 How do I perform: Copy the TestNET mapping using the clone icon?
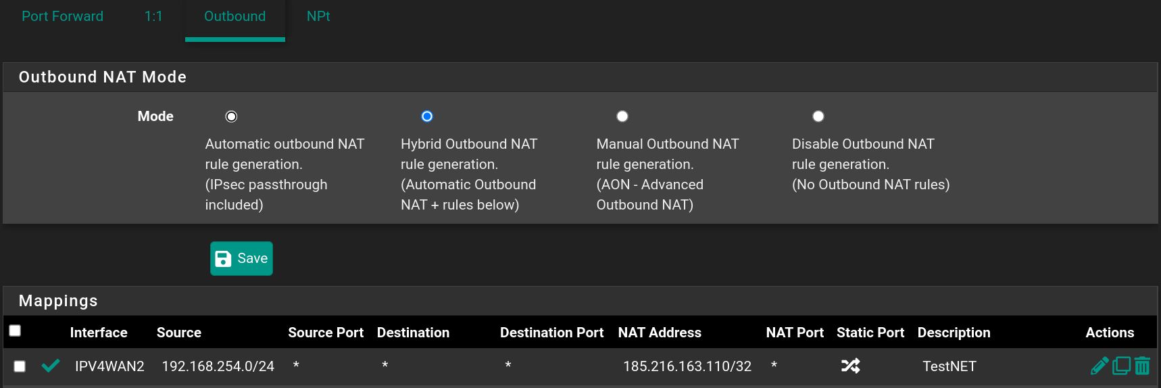click(x=1121, y=366)
